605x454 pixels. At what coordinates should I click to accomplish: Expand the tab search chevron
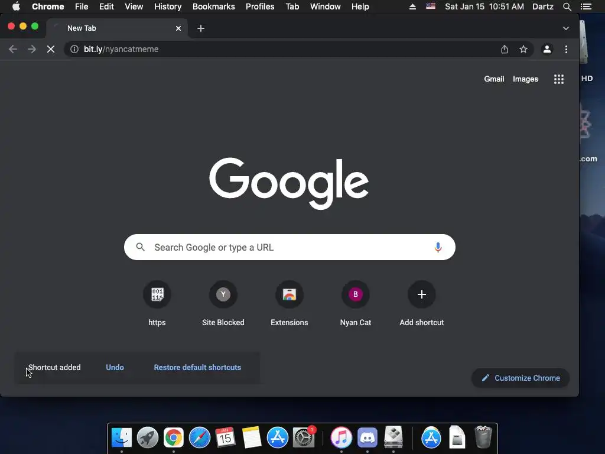(x=565, y=28)
